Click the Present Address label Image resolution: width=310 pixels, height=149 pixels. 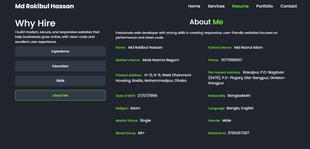click(129, 75)
